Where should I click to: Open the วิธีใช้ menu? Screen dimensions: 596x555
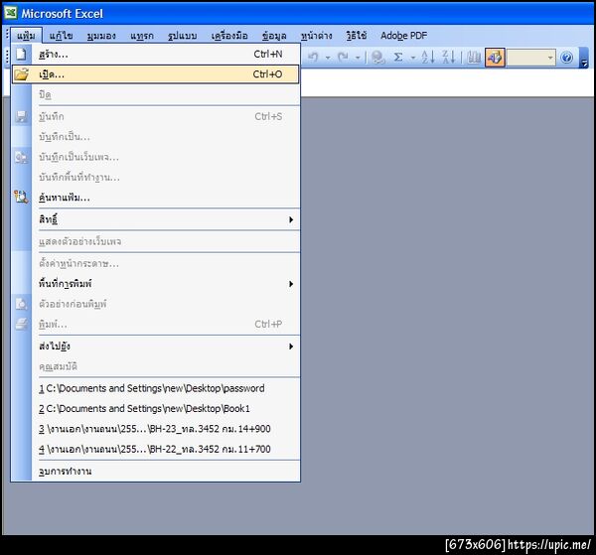coord(357,36)
